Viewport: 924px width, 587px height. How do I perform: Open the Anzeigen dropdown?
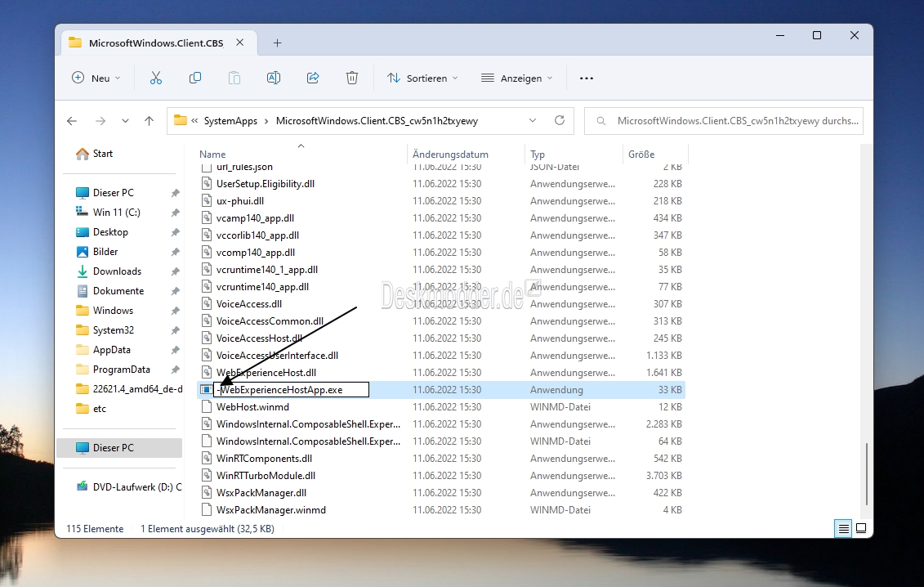coord(517,78)
